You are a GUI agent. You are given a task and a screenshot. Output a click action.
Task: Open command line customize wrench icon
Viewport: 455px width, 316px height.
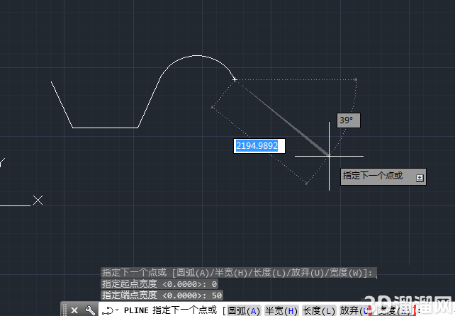(x=90, y=310)
